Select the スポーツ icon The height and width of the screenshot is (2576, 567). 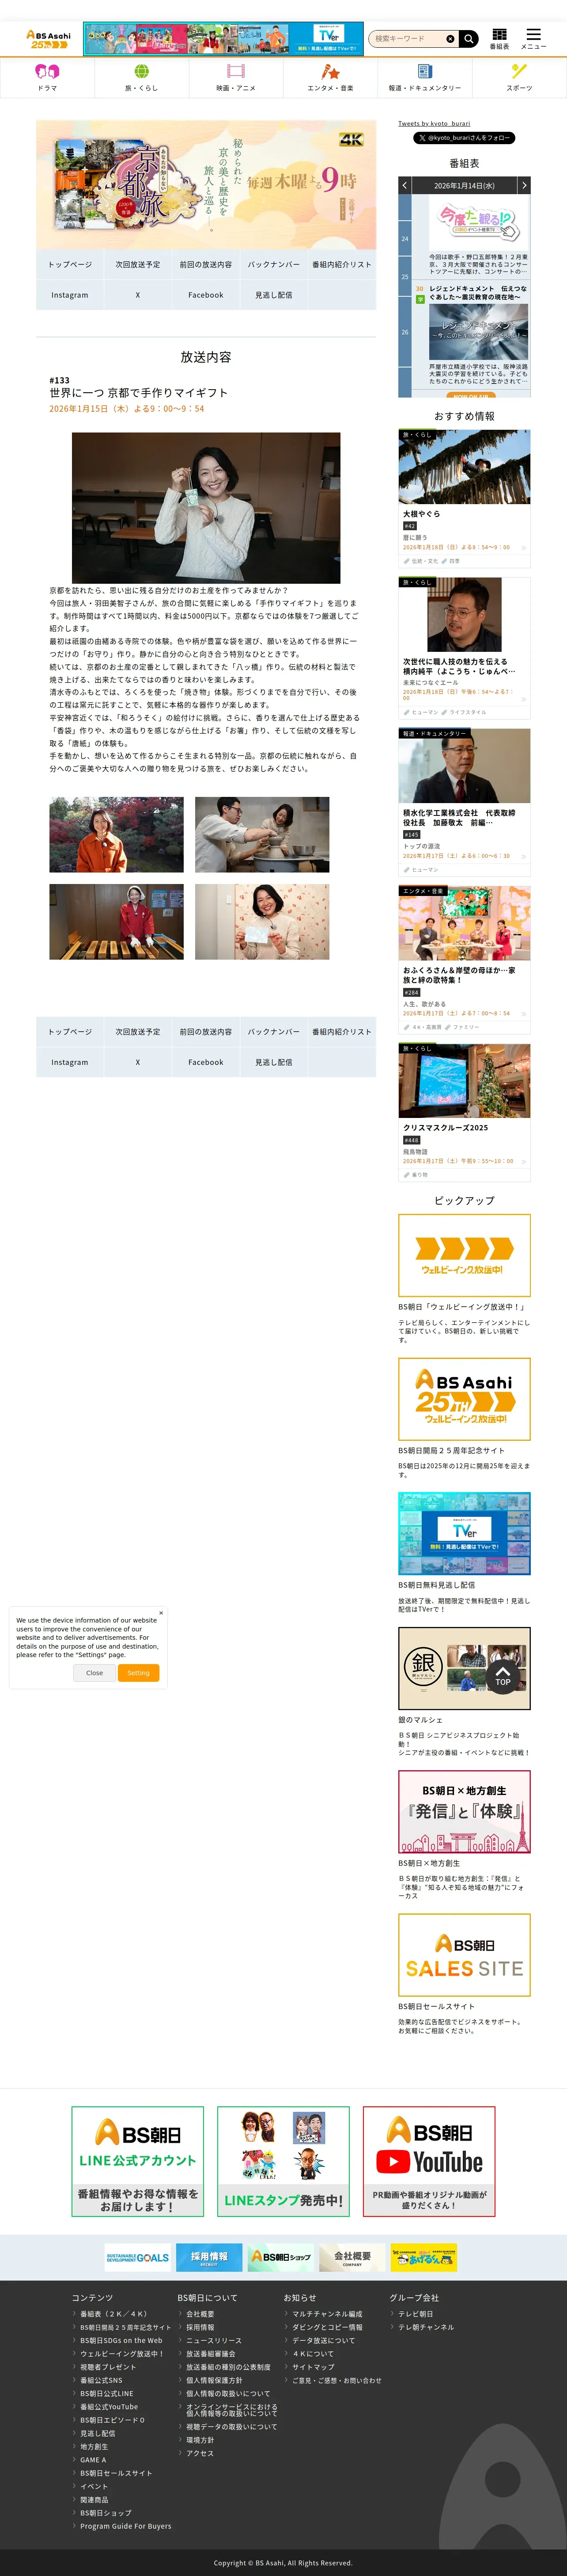tap(519, 71)
